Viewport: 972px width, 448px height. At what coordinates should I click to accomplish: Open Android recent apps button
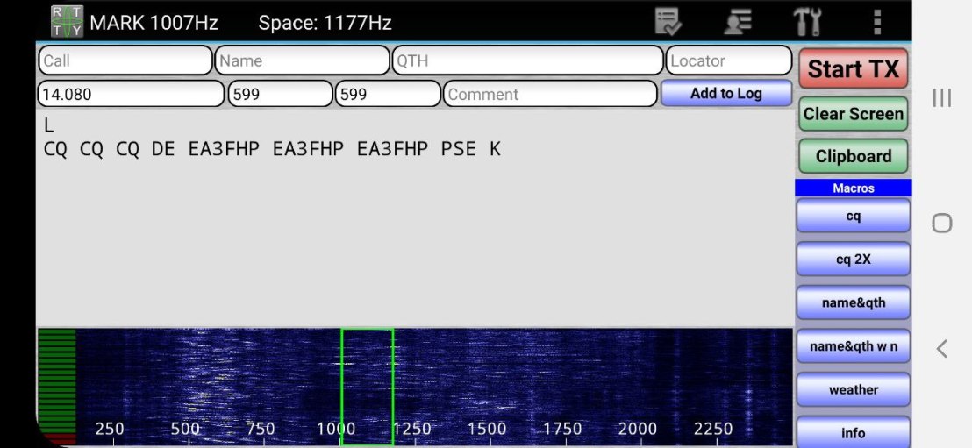click(x=941, y=97)
